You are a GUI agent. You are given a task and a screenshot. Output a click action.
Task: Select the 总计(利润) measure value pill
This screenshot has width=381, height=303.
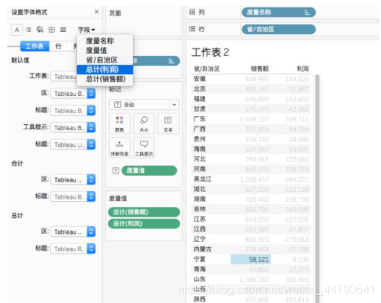point(144,224)
